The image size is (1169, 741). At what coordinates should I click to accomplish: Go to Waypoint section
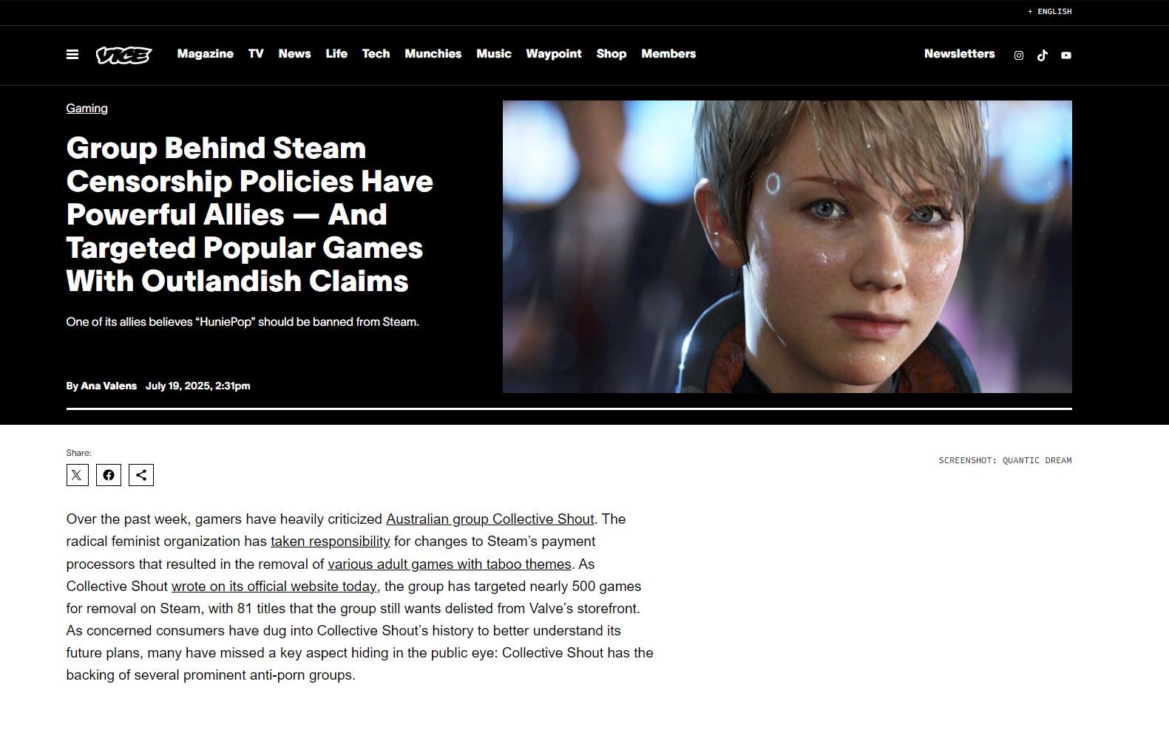(x=554, y=54)
